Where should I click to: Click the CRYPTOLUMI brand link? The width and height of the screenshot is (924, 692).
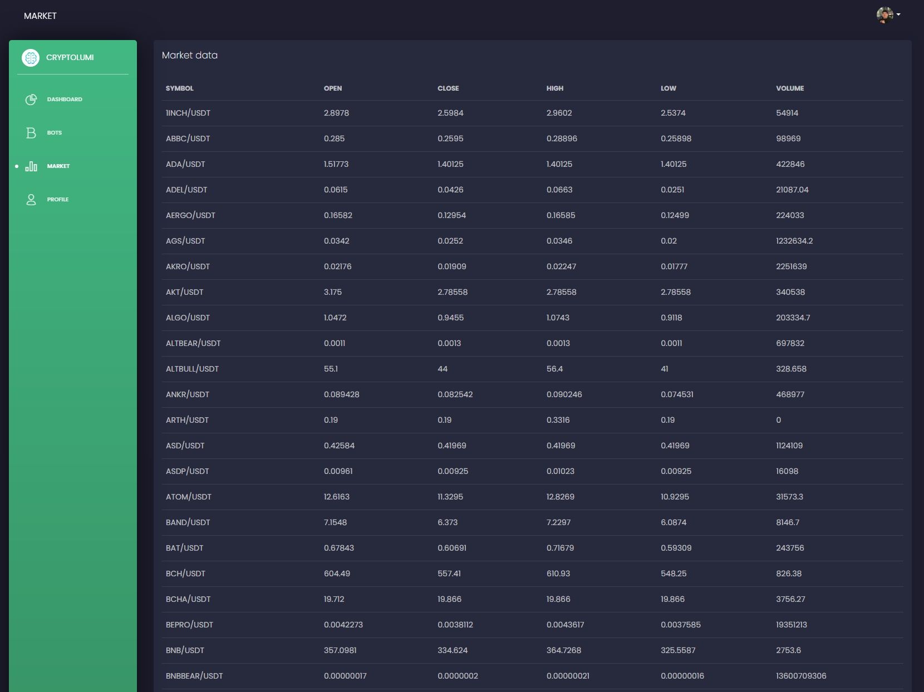point(70,57)
